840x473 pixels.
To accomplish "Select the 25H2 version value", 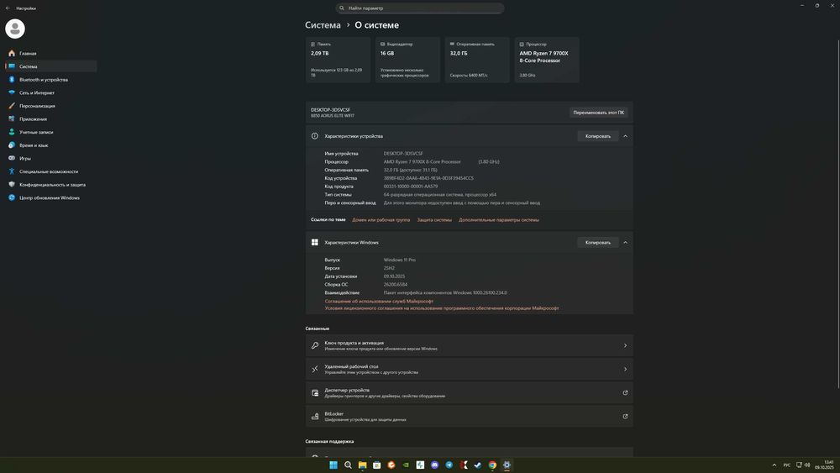I will (389, 268).
